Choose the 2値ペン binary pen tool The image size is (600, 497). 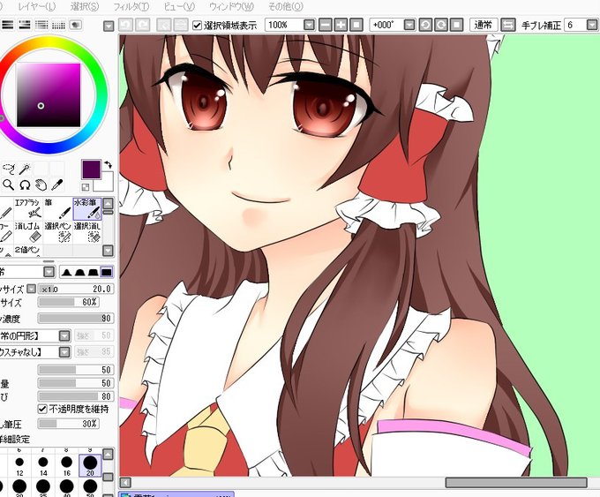(28, 250)
